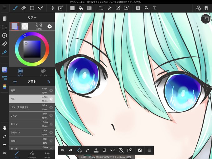
Task: Toggle the color panel icon in sidebar
Action: 4,70
